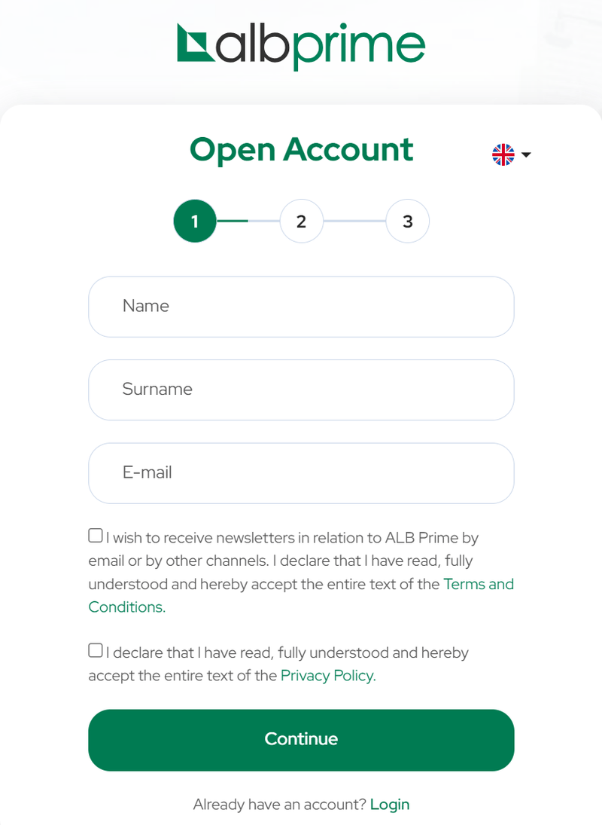Select the UK flag language icon
This screenshot has height=825, width=602.
coord(503,154)
